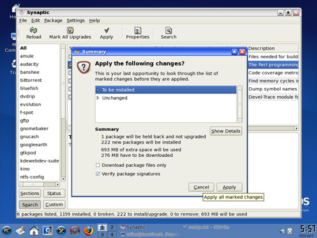Click the Status filter button

point(54,193)
